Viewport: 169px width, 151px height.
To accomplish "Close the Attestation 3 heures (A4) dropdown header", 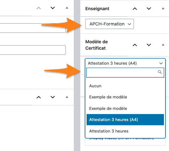I will (125, 63).
